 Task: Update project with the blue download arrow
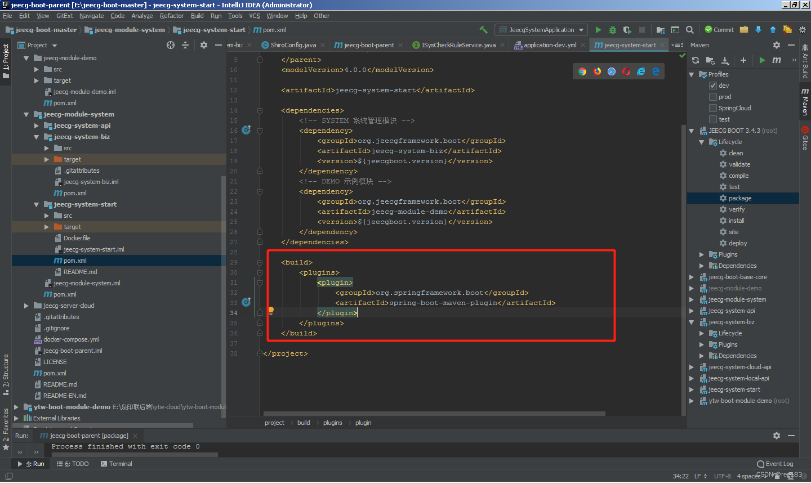coord(759,29)
